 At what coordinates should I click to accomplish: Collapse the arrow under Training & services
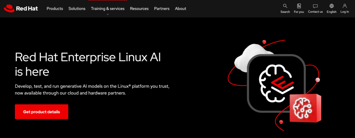tap(108, 14)
